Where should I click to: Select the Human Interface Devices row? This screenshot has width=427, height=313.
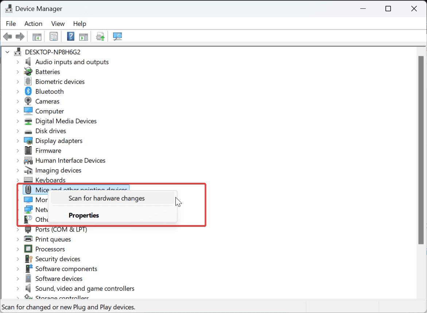coord(70,161)
